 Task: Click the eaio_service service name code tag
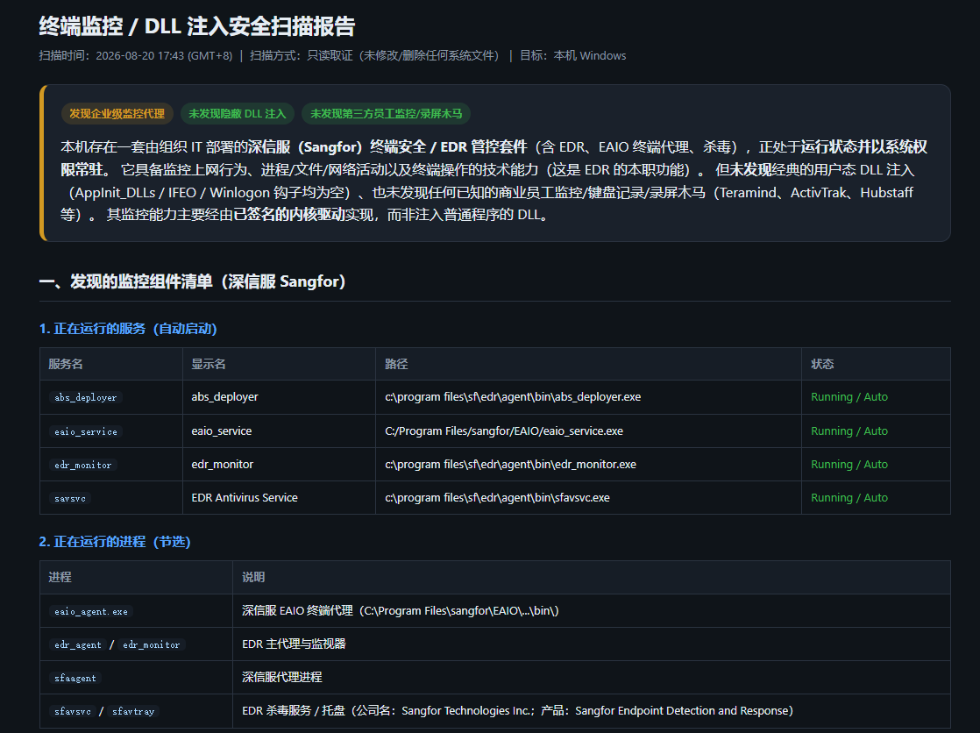click(x=86, y=431)
